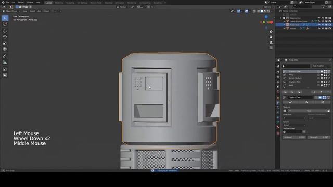Open the Output properties tab icon
Screen dimensions: 333x187
[x=278, y=77]
